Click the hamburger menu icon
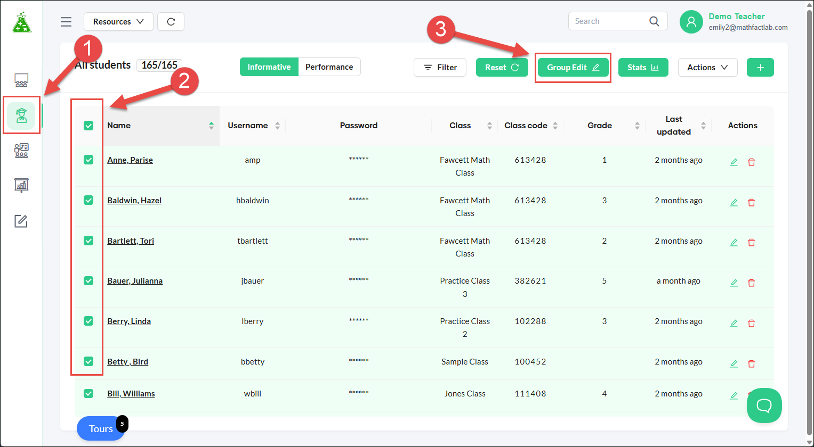Screen dimensions: 814x447 click(66, 22)
